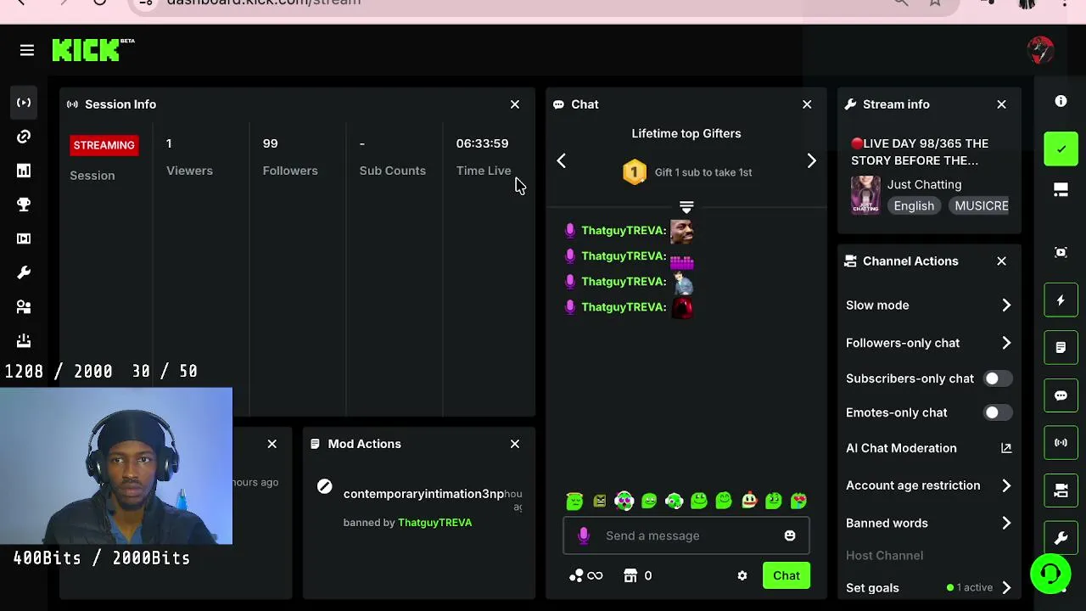Toggle the wrench widget in right toolbar
This screenshot has width=1086, height=611.
click(1061, 538)
